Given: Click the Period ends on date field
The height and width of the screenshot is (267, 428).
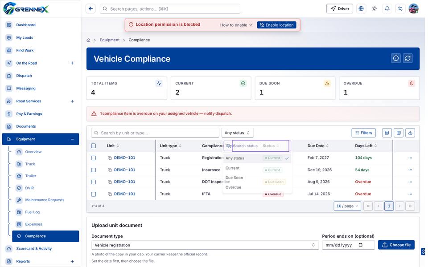Looking at the screenshot, I should tap(348, 245).
